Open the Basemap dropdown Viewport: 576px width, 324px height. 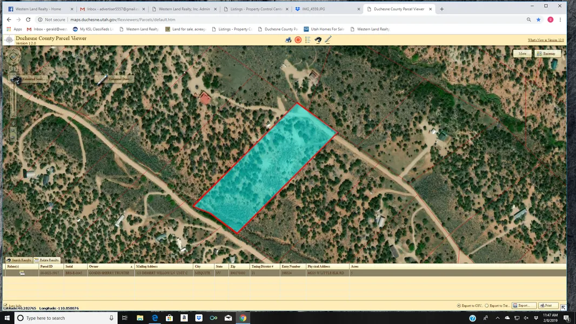coord(548,53)
